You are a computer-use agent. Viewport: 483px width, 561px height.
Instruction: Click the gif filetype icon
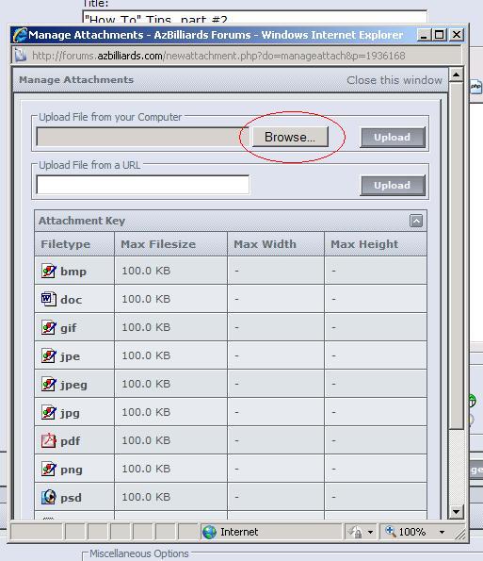(x=48, y=327)
